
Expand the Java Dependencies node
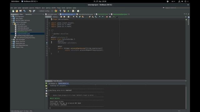pyautogui.click(x=12, y=45)
